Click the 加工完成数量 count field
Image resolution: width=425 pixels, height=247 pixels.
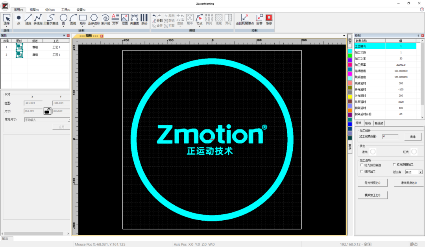click(x=390, y=136)
